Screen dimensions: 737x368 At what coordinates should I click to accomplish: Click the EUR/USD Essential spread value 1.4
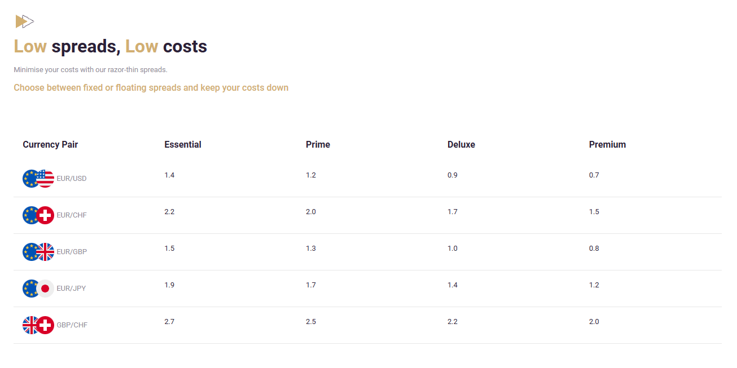coord(169,175)
